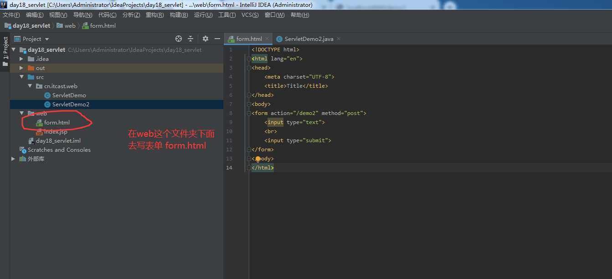Open the 构建(B) menu

pyautogui.click(x=179, y=15)
